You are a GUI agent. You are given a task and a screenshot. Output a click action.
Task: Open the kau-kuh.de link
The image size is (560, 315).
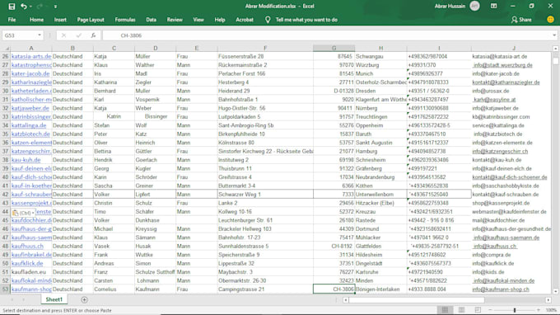point(26,160)
